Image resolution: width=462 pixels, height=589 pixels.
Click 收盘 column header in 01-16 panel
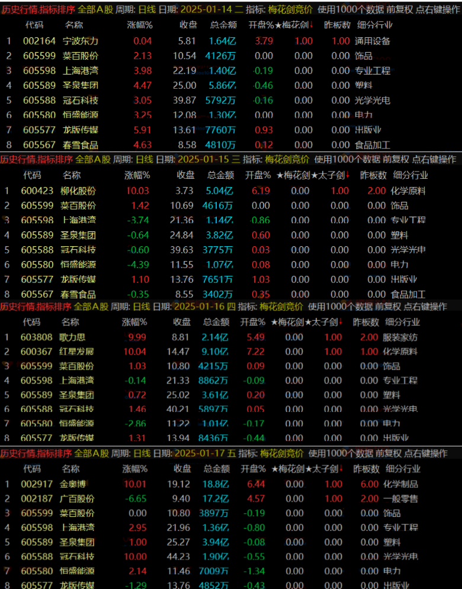click(x=182, y=322)
